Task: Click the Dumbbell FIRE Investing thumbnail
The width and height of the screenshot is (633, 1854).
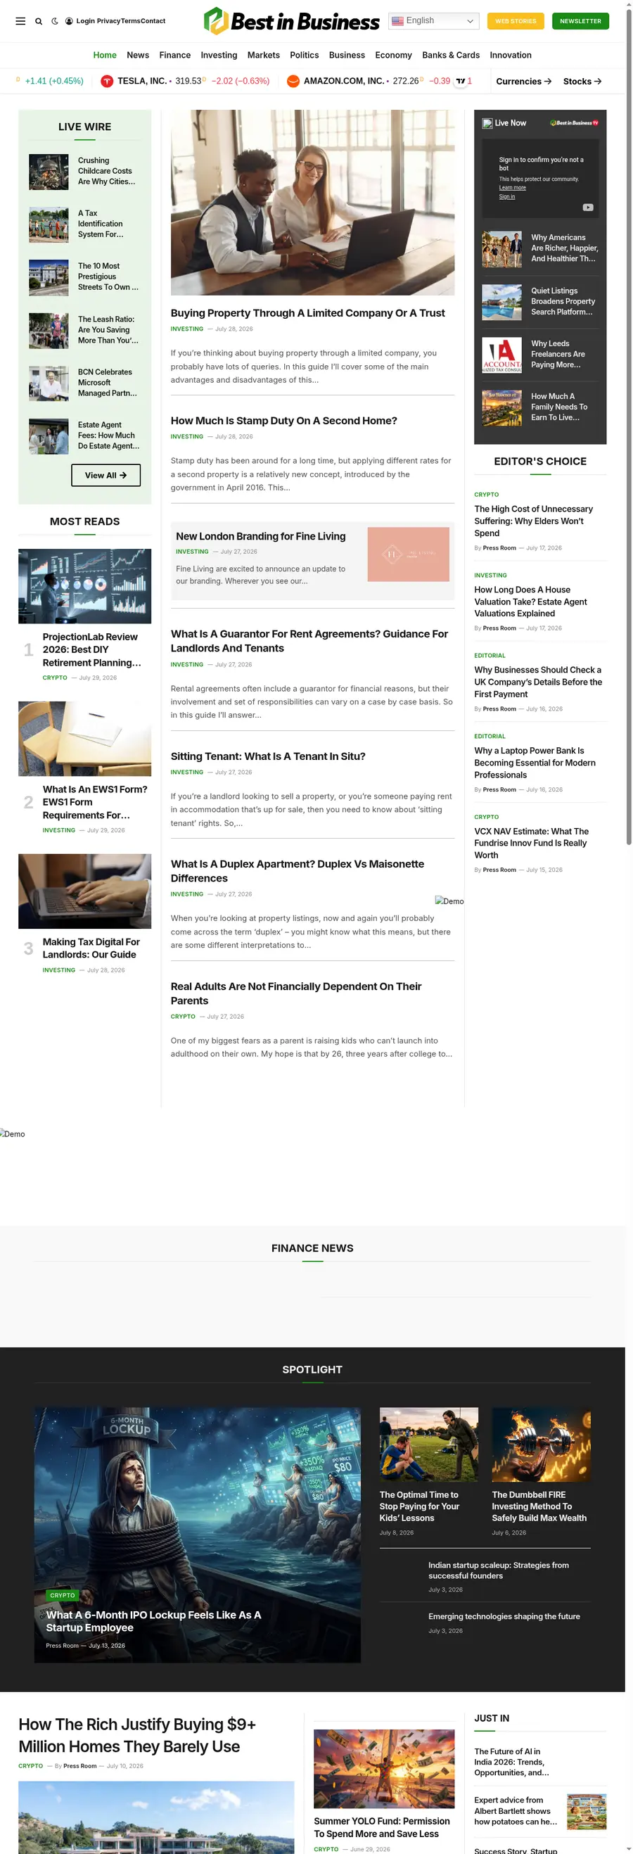Action: click(541, 1445)
